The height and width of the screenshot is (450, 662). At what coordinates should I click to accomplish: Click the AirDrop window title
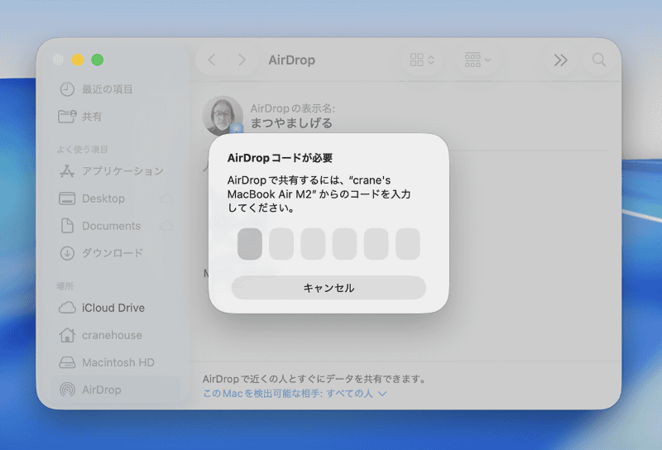pyautogui.click(x=292, y=60)
